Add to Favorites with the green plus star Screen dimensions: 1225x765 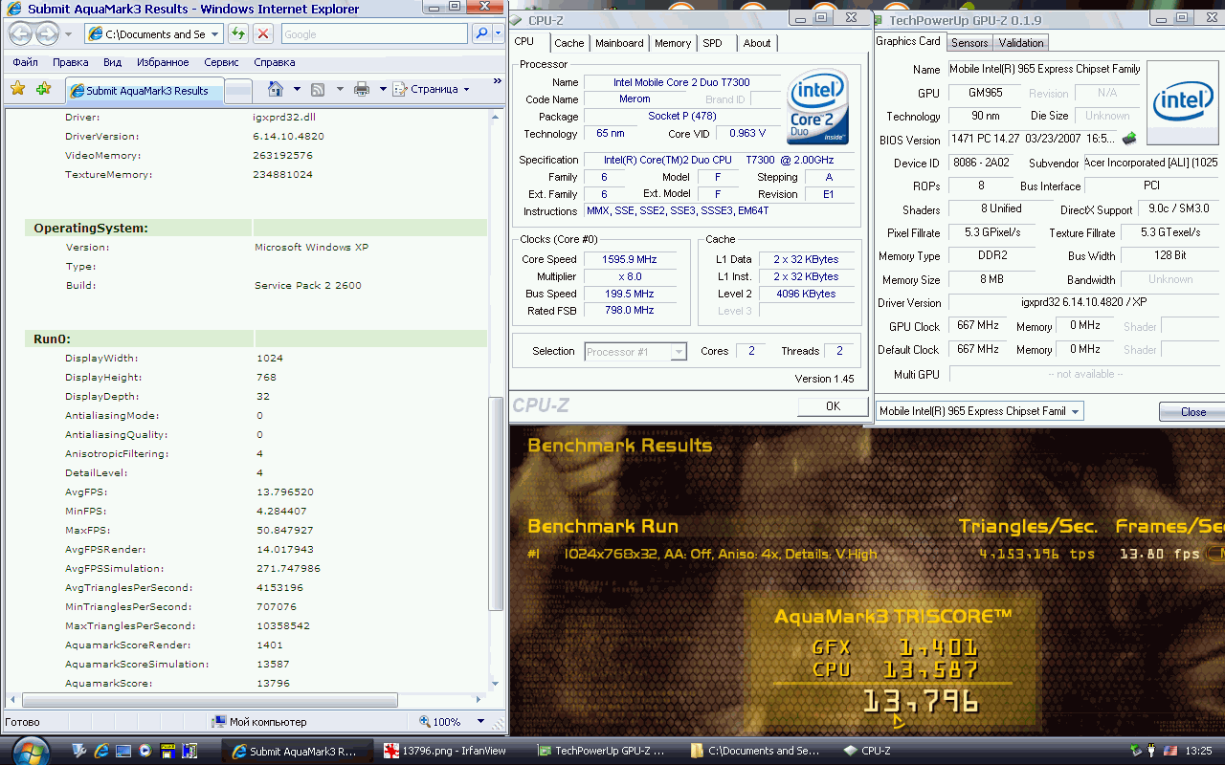pos(43,89)
